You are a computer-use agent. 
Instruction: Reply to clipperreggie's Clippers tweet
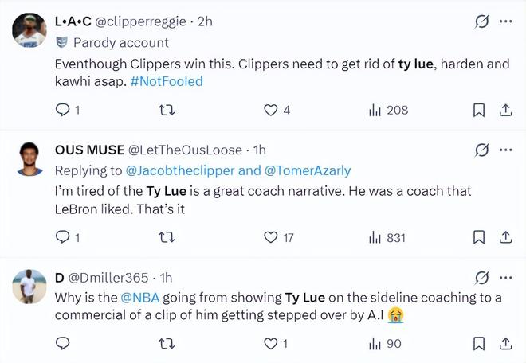tap(63, 111)
